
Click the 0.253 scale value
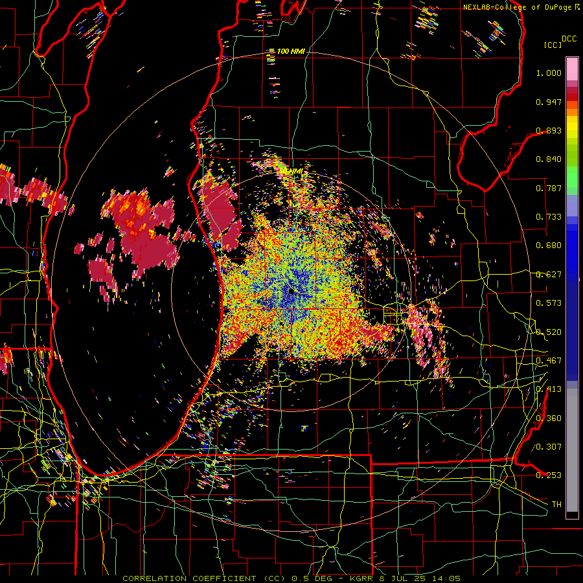coord(549,475)
